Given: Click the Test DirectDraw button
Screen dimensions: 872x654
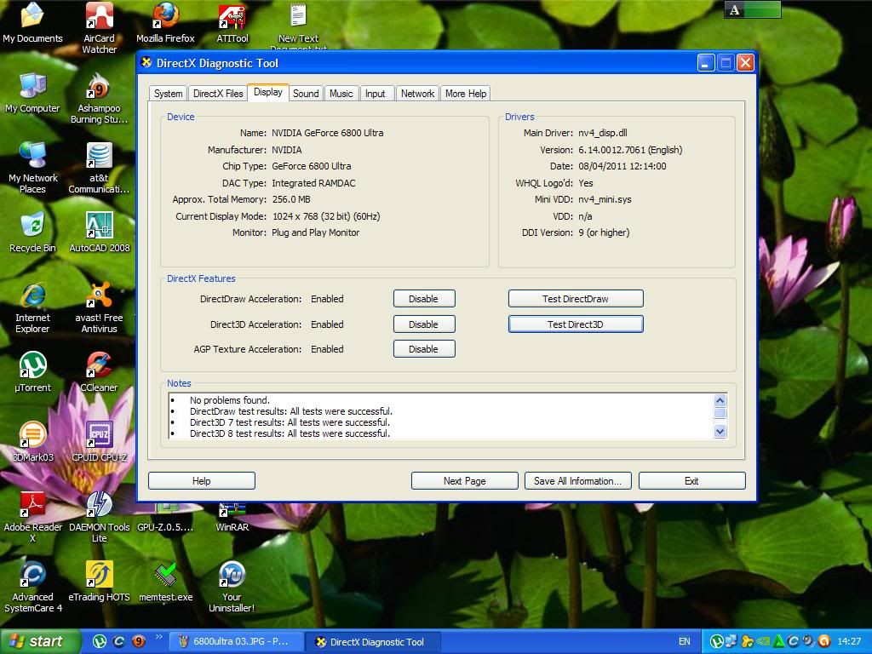Looking at the screenshot, I should pyautogui.click(x=576, y=299).
